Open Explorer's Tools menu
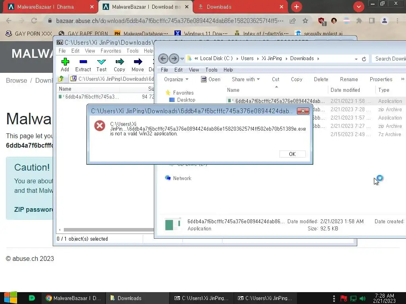This screenshot has height=304, width=406. point(211,70)
